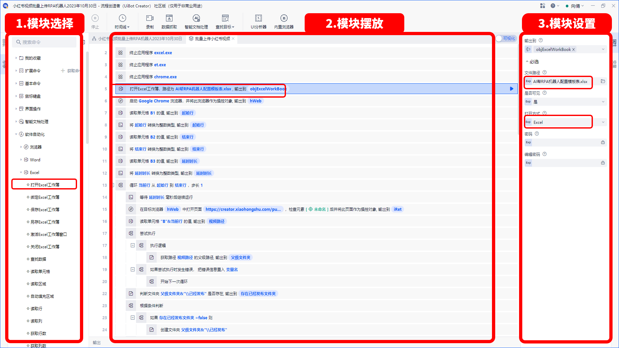Select the 开始下一次循环 step

(332, 282)
